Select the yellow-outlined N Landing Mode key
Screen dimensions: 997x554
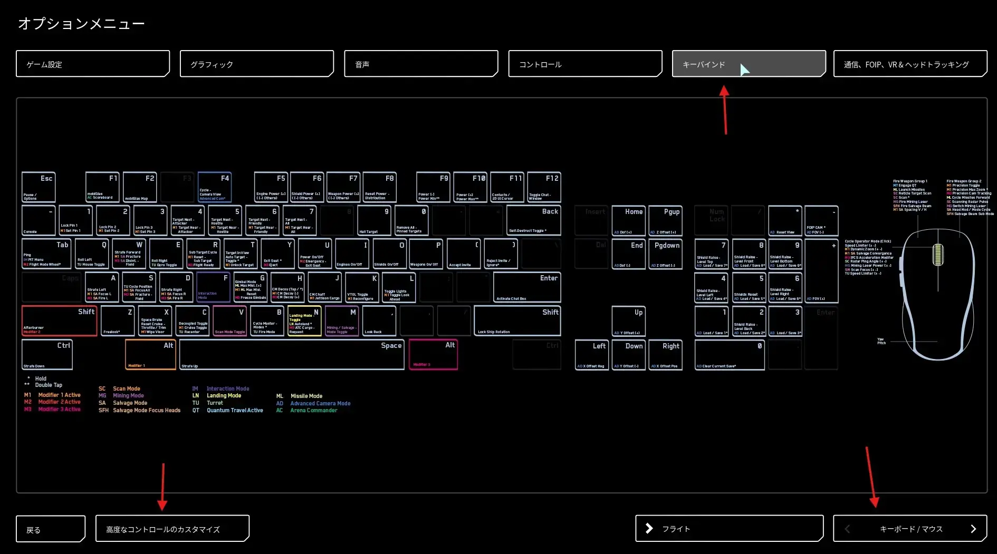(x=304, y=321)
